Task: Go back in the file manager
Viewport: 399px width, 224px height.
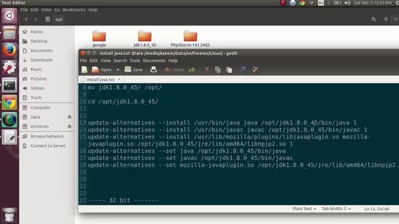Action: (x=26, y=19)
